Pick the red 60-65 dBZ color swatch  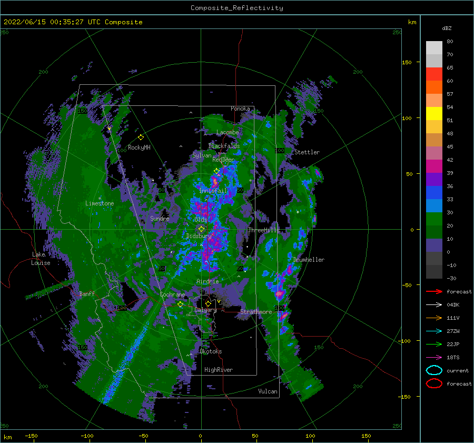pyautogui.click(x=434, y=74)
